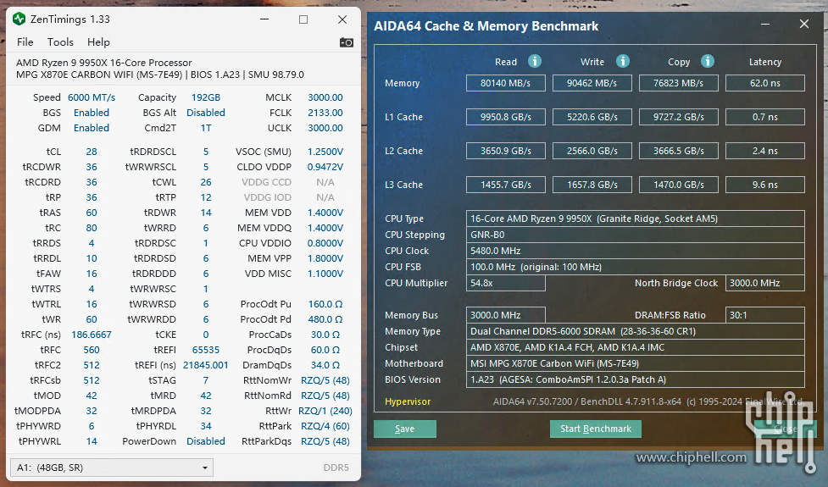Maximize the ZenTimings window

tap(303, 19)
